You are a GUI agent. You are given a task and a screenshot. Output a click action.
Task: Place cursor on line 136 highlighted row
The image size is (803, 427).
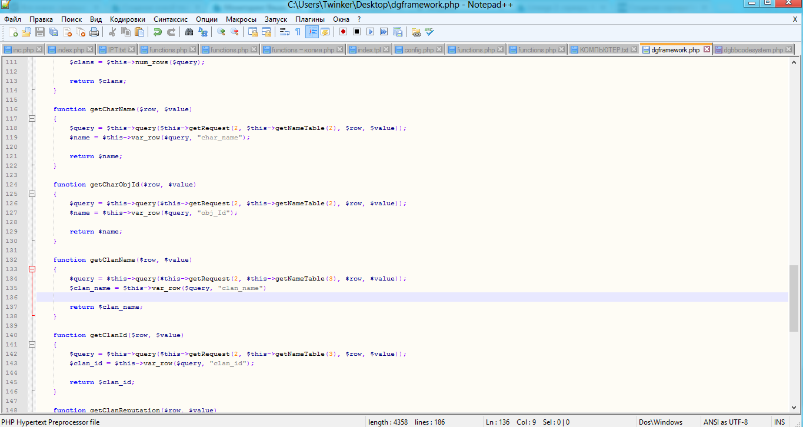point(412,297)
